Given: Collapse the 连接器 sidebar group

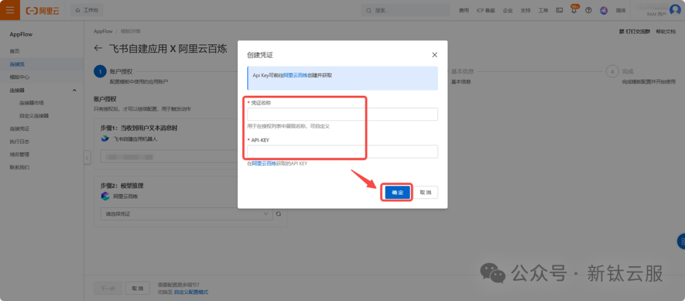Looking at the screenshot, I should [x=74, y=90].
